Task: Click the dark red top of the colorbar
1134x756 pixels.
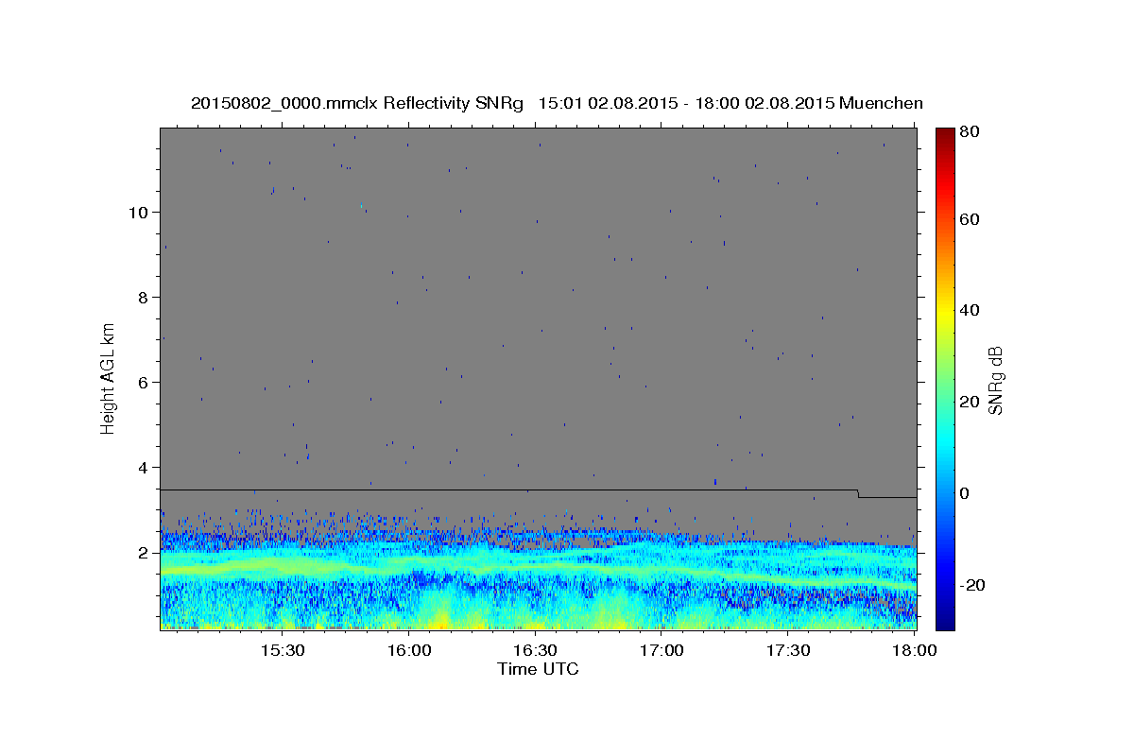Action: coord(945,135)
